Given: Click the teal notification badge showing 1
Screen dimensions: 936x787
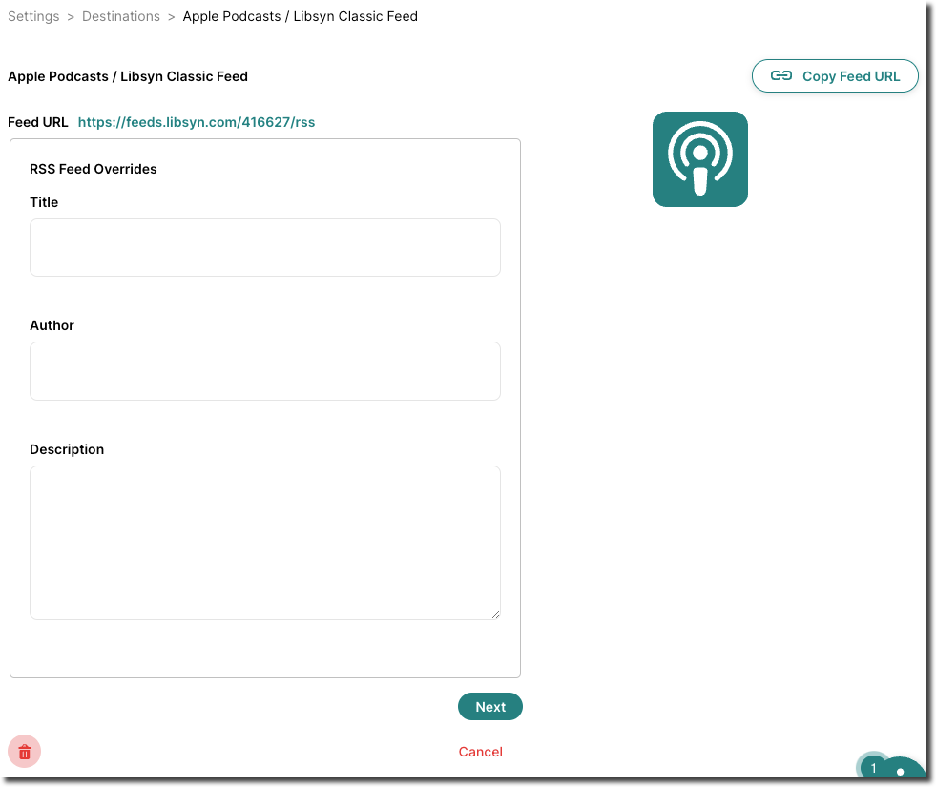Looking at the screenshot, I should coord(873,767).
